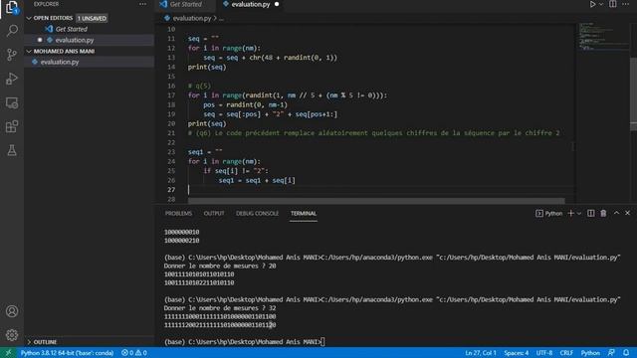Open editor more actions ellipsis
The image size is (637, 358).
click(626, 4)
